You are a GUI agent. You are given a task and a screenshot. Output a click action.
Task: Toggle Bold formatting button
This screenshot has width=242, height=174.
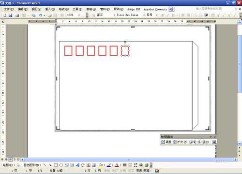pyautogui.click(x=163, y=15)
